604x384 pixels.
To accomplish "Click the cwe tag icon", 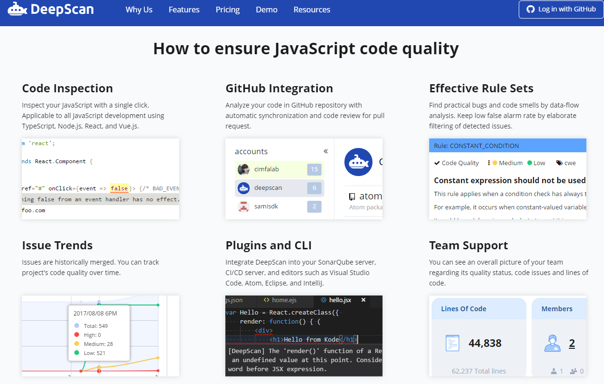I will pyautogui.click(x=559, y=163).
